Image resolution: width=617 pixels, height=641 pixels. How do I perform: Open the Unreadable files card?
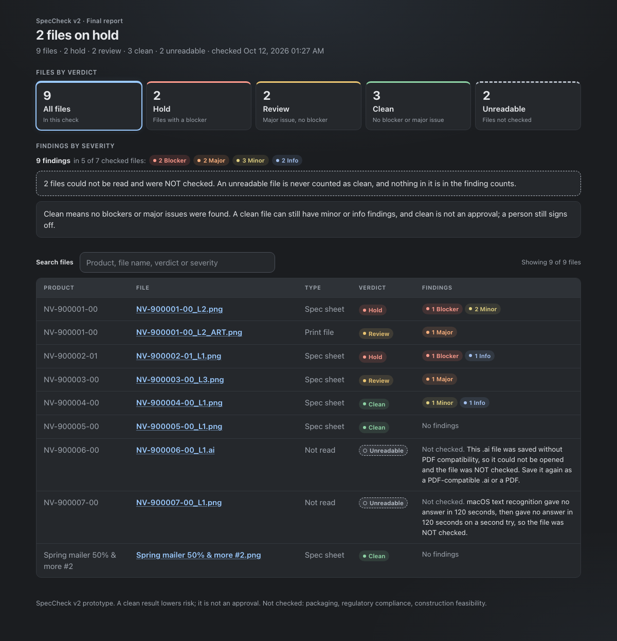pyautogui.click(x=528, y=106)
